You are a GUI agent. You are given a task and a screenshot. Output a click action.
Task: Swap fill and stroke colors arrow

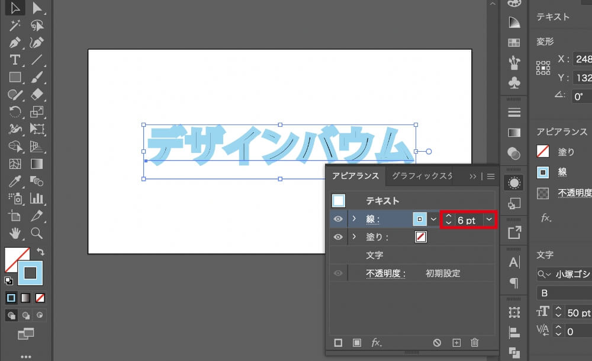(41, 252)
